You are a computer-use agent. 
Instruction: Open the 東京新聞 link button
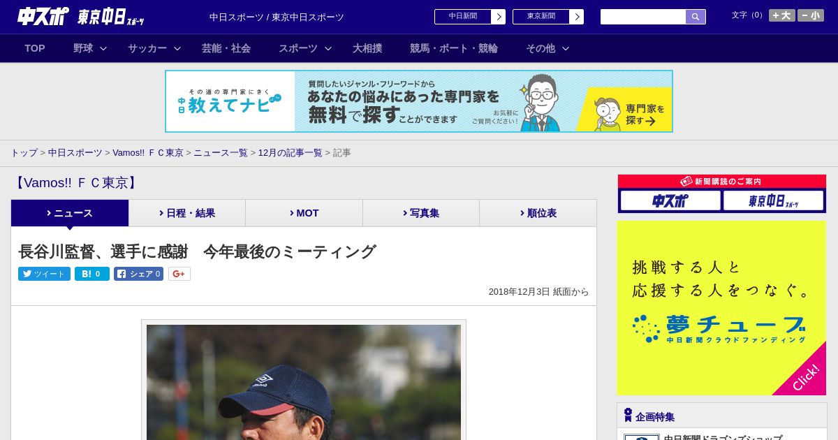tap(541, 17)
